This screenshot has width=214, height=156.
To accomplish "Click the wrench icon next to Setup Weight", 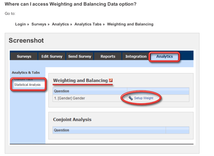I will tap(131, 98).
